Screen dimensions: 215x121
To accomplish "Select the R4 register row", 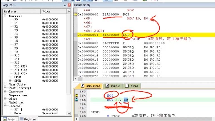I will click(x=35, y=34).
